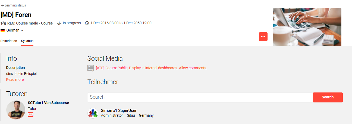Select the Syllabus tab
This screenshot has height=124, width=352.
coord(27,41)
